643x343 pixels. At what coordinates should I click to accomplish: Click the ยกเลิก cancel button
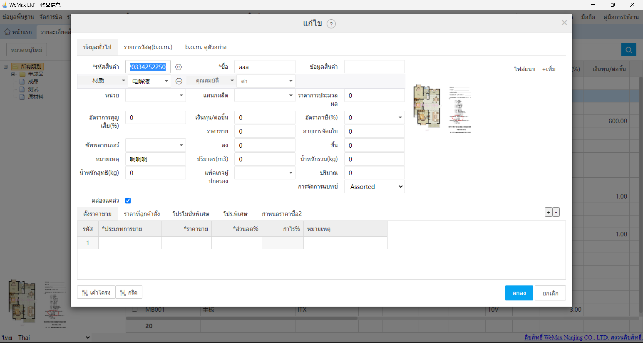(x=550, y=293)
